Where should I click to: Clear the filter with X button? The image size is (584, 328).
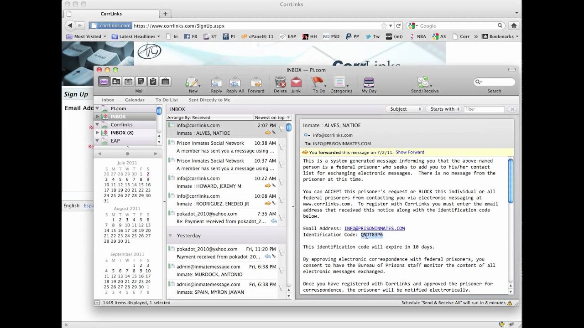(512, 109)
